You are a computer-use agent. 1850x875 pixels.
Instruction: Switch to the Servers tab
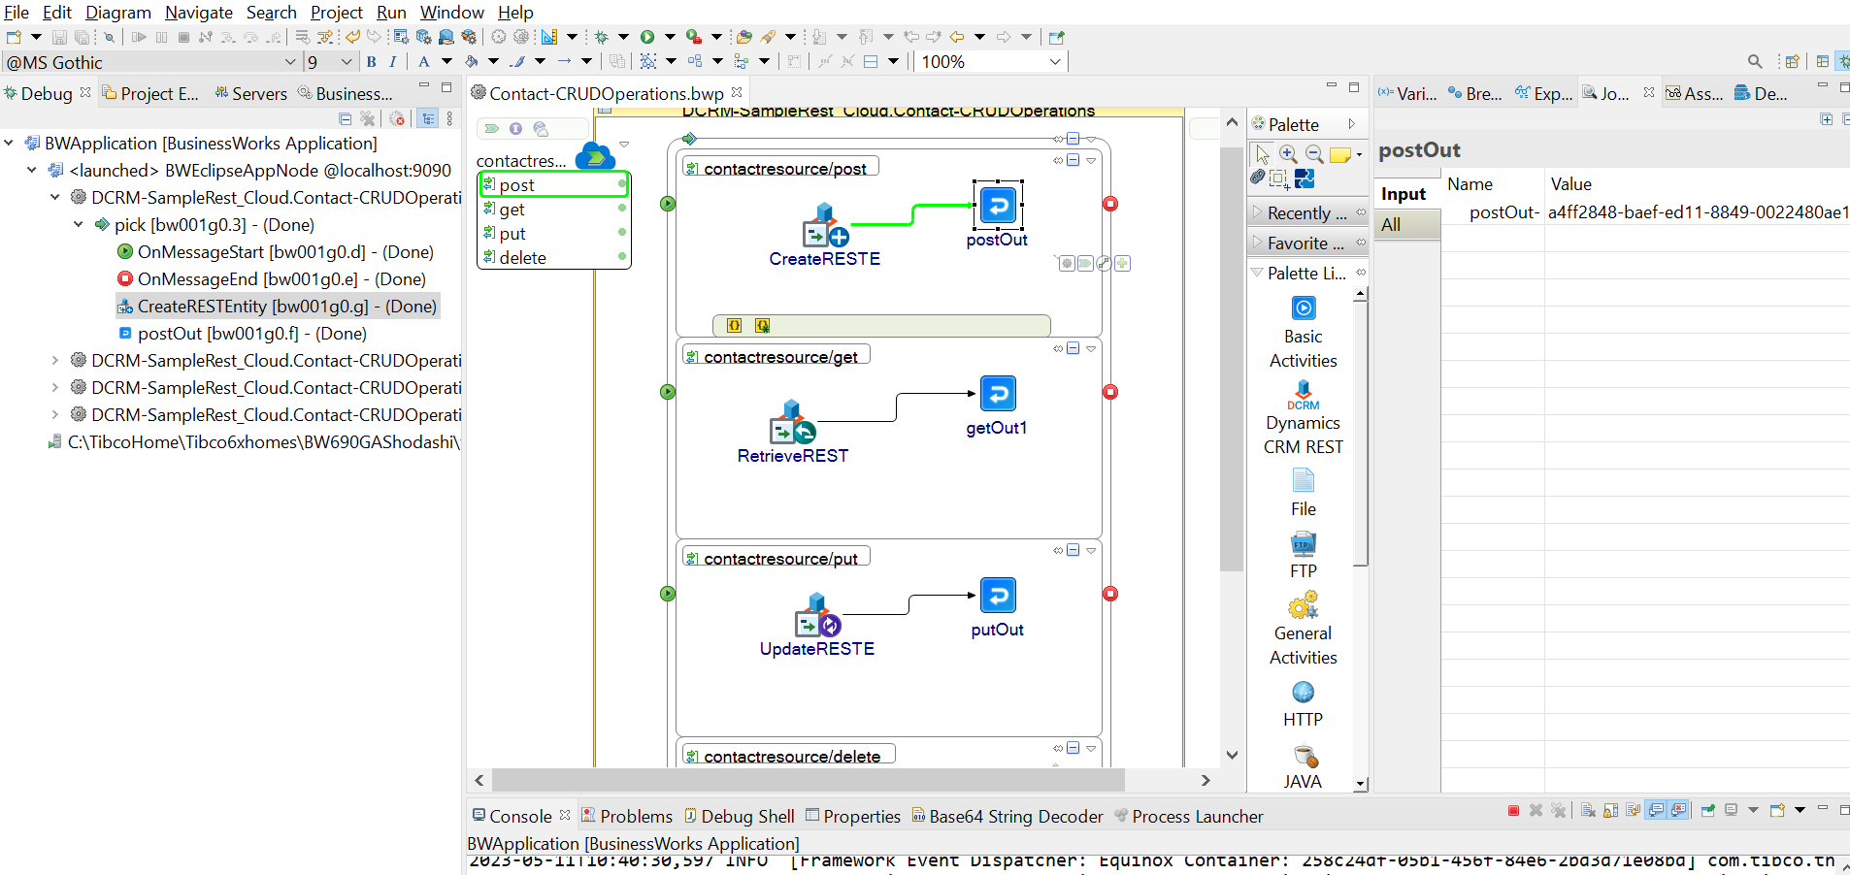(250, 93)
